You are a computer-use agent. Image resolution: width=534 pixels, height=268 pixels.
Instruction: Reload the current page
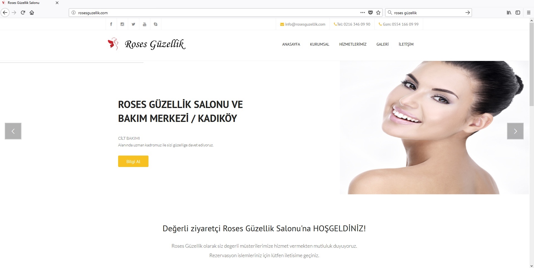click(x=23, y=13)
